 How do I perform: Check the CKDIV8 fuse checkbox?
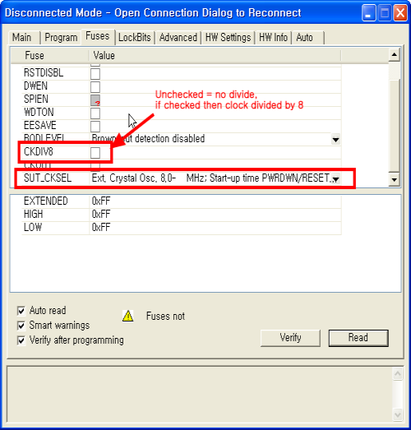point(95,153)
